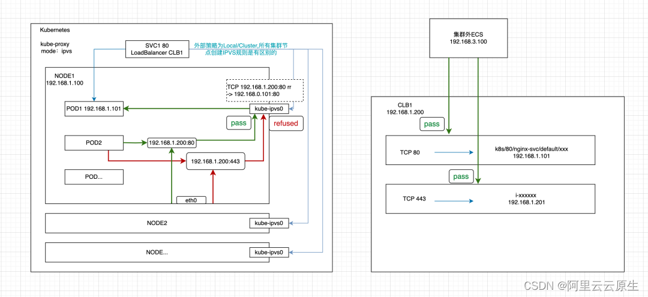
Task: Click the cyan 外部策略为Local/Cluster note text
Action: pyautogui.click(x=240, y=49)
